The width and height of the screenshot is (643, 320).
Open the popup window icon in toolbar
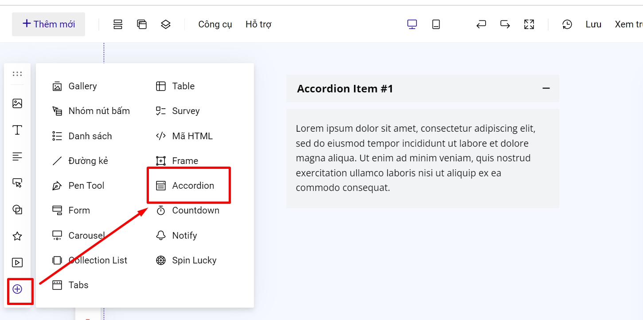coord(142,24)
